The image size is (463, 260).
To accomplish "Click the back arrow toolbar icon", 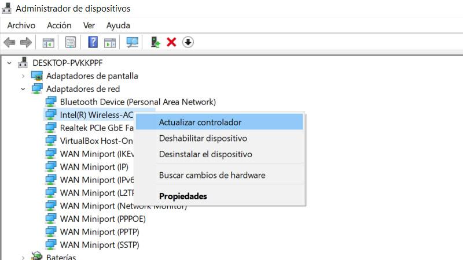I will point(9,42).
